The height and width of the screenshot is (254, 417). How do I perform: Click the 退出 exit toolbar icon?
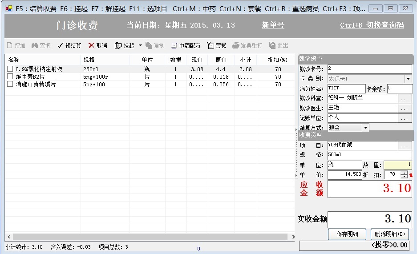coord(272,45)
